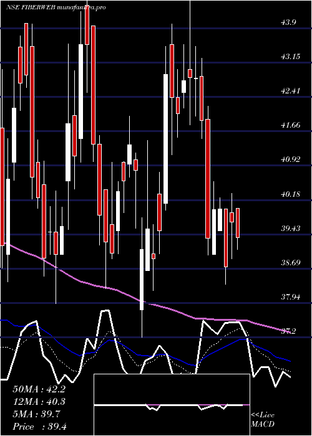The height and width of the screenshot is (436, 312).
Task: Click the tall white candle reaching 42.9
Action: tap(166, 139)
